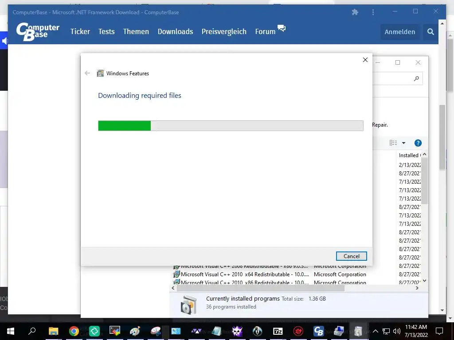Viewport: 454px width, 340px height.
Task: Open the Preisvergleich menu item
Action: pyautogui.click(x=224, y=31)
